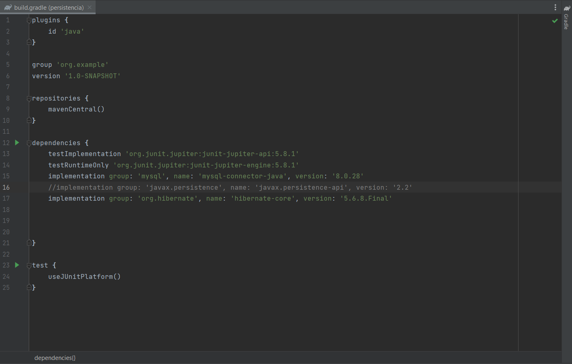Viewport: 572px width, 364px height.
Task: Fold at repositories closing brace
Action: click(x=29, y=120)
